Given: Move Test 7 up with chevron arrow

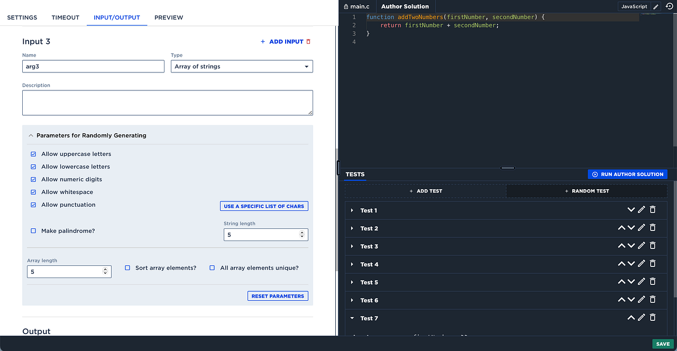Looking at the screenshot, I should pos(631,318).
